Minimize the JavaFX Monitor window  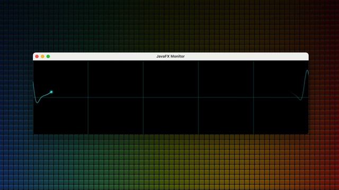pos(42,56)
